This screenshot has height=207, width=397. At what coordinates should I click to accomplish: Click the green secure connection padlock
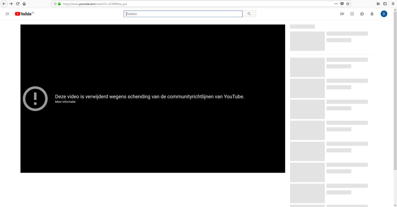(59, 4)
